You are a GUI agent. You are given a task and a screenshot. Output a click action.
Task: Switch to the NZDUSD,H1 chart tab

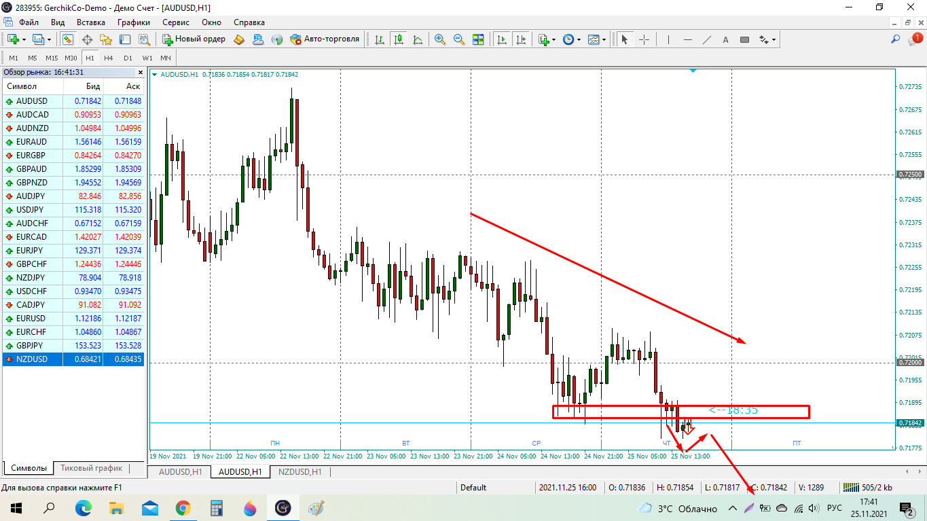(x=299, y=471)
